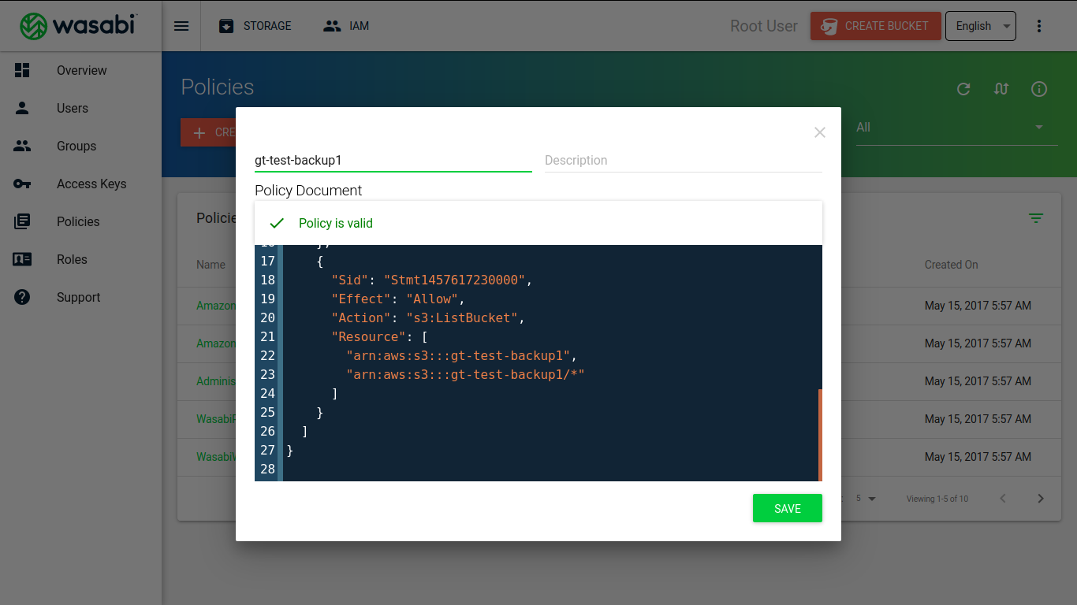
Task: Open the All filter dropdown
Action: pos(957,128)
